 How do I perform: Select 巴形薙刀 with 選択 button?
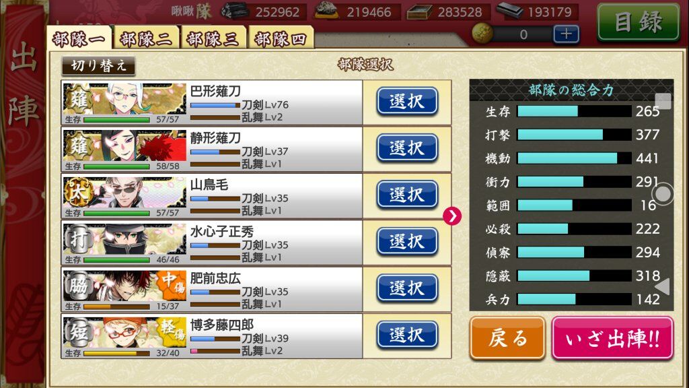tap(407, 102)
